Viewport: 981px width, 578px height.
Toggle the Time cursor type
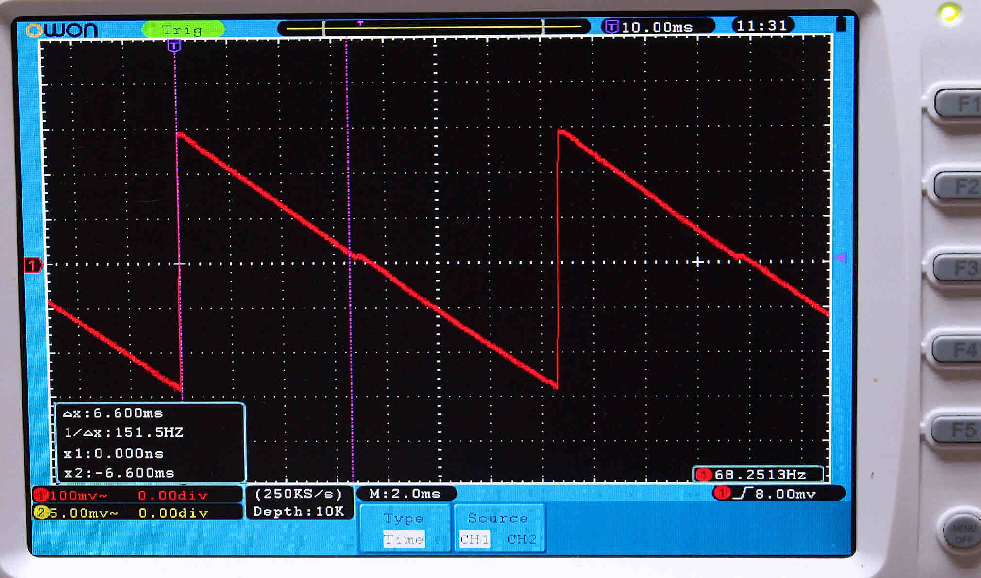(404, 539)
